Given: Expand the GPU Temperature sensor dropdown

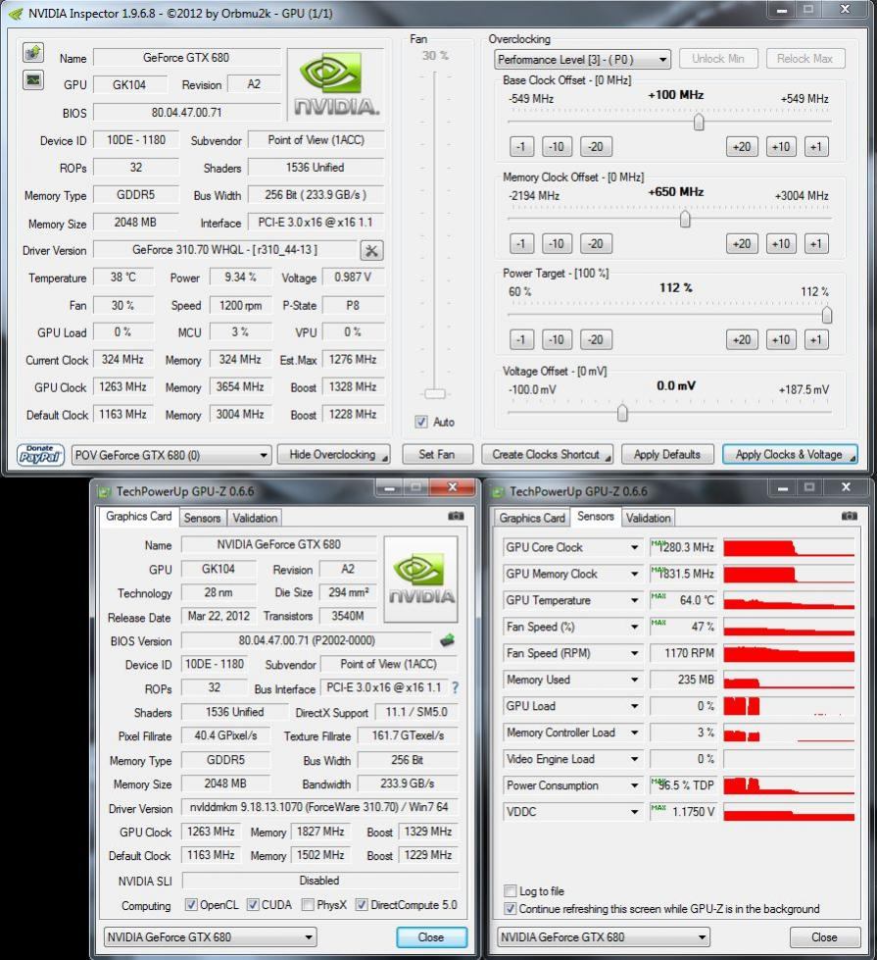Looking at the screenshot, I should pos(635,600).
